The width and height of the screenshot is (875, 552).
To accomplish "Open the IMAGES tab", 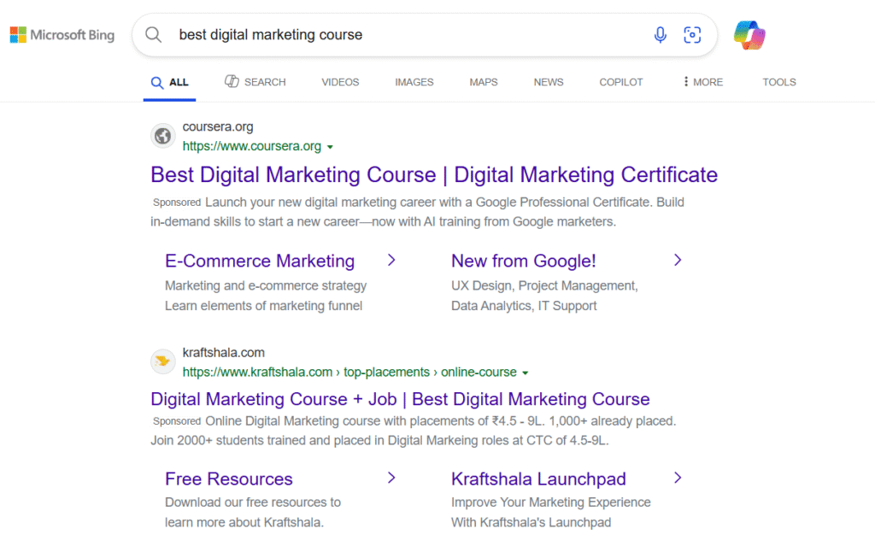I will click(414, 82).
